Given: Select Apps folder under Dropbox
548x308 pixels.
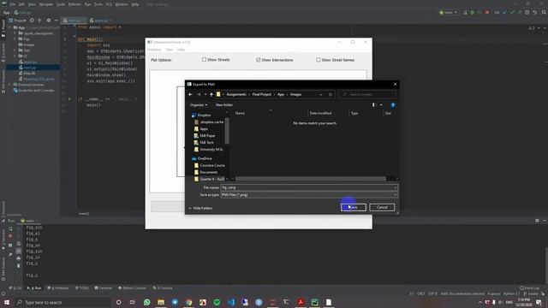Looking at the screenshot, I should [204, 129].
